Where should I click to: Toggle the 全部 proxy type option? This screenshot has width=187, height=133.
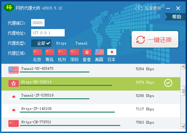coord(41,43)
